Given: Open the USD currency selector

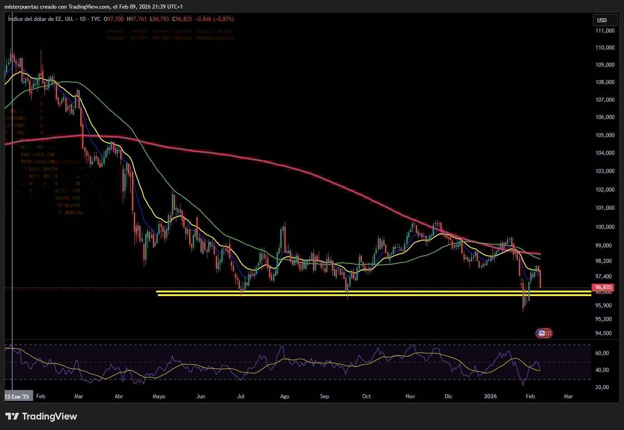Looking at the screenshot, I should coord(605,20).
